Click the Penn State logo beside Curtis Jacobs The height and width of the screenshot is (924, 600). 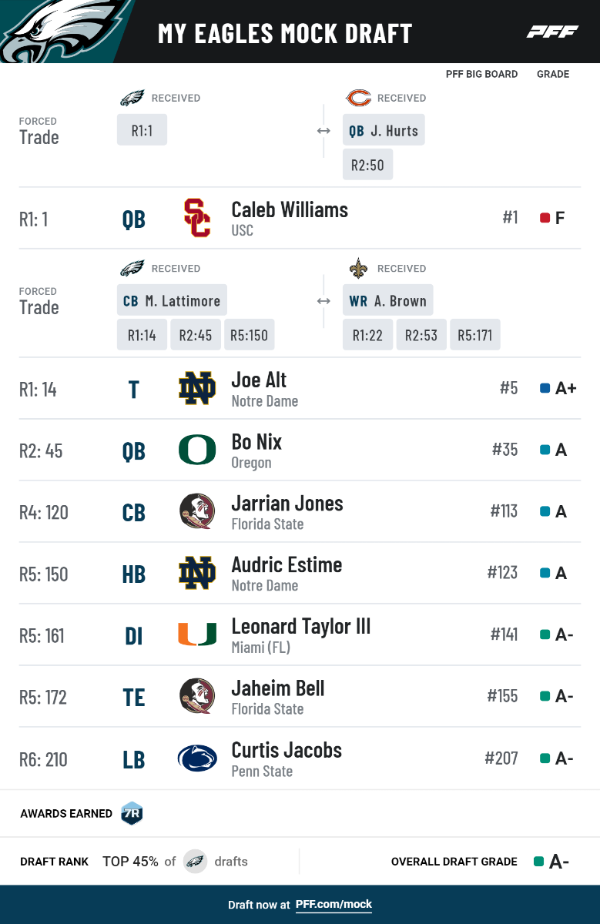(x=197, y=759)
